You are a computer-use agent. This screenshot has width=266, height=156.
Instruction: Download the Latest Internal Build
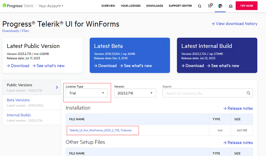[192, 66]
